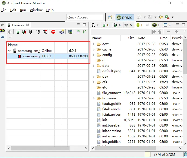
Task: Expand the acct folder
Action: [94, 44]
